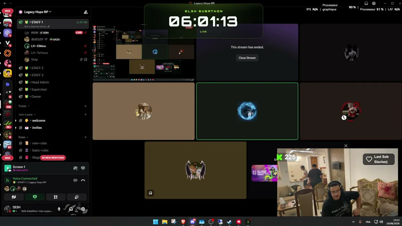The width and height of the screenshot is (402, 226).
Task: Toggle screen sharing in the voice panel
Action: [x=35, y=197]
